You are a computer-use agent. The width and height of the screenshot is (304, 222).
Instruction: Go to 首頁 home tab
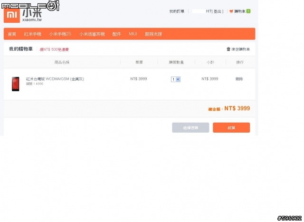pyautogui.click(x=12, y=34)
